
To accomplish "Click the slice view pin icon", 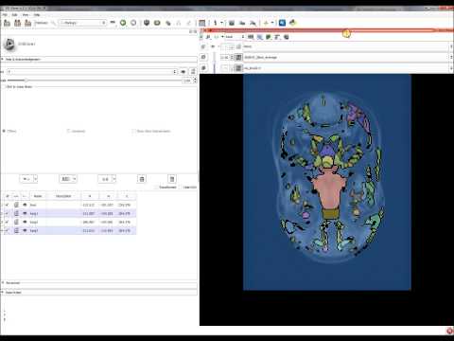I will pos(202,30).
